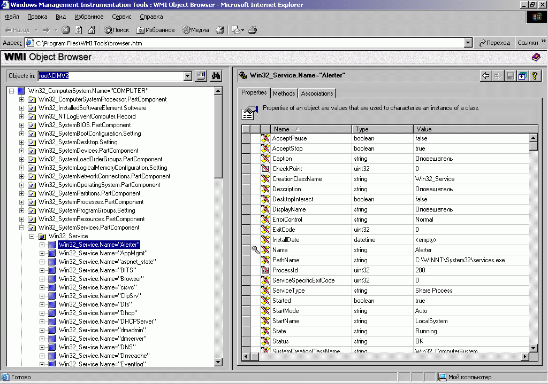
Task: Click property icon beside CheckPoint
Action: click(265, 168)
